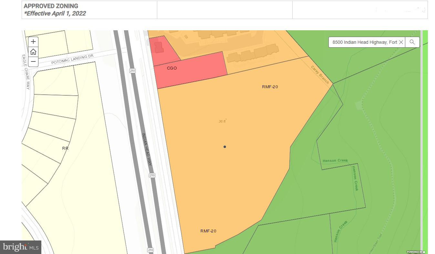Zoom in with the plus button
This screenshot has width=435, height=254.
[x=33, y=42]
